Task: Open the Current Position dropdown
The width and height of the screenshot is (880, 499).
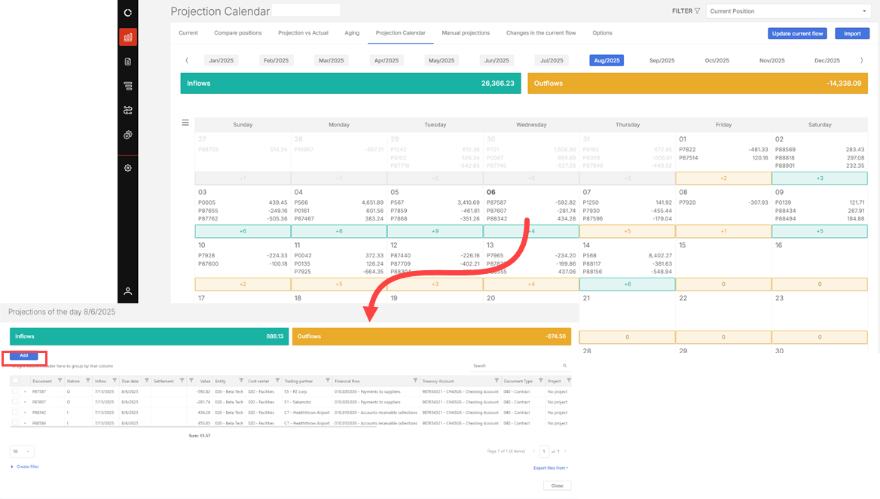Action: pyautogui.click(x=788, y=11)
